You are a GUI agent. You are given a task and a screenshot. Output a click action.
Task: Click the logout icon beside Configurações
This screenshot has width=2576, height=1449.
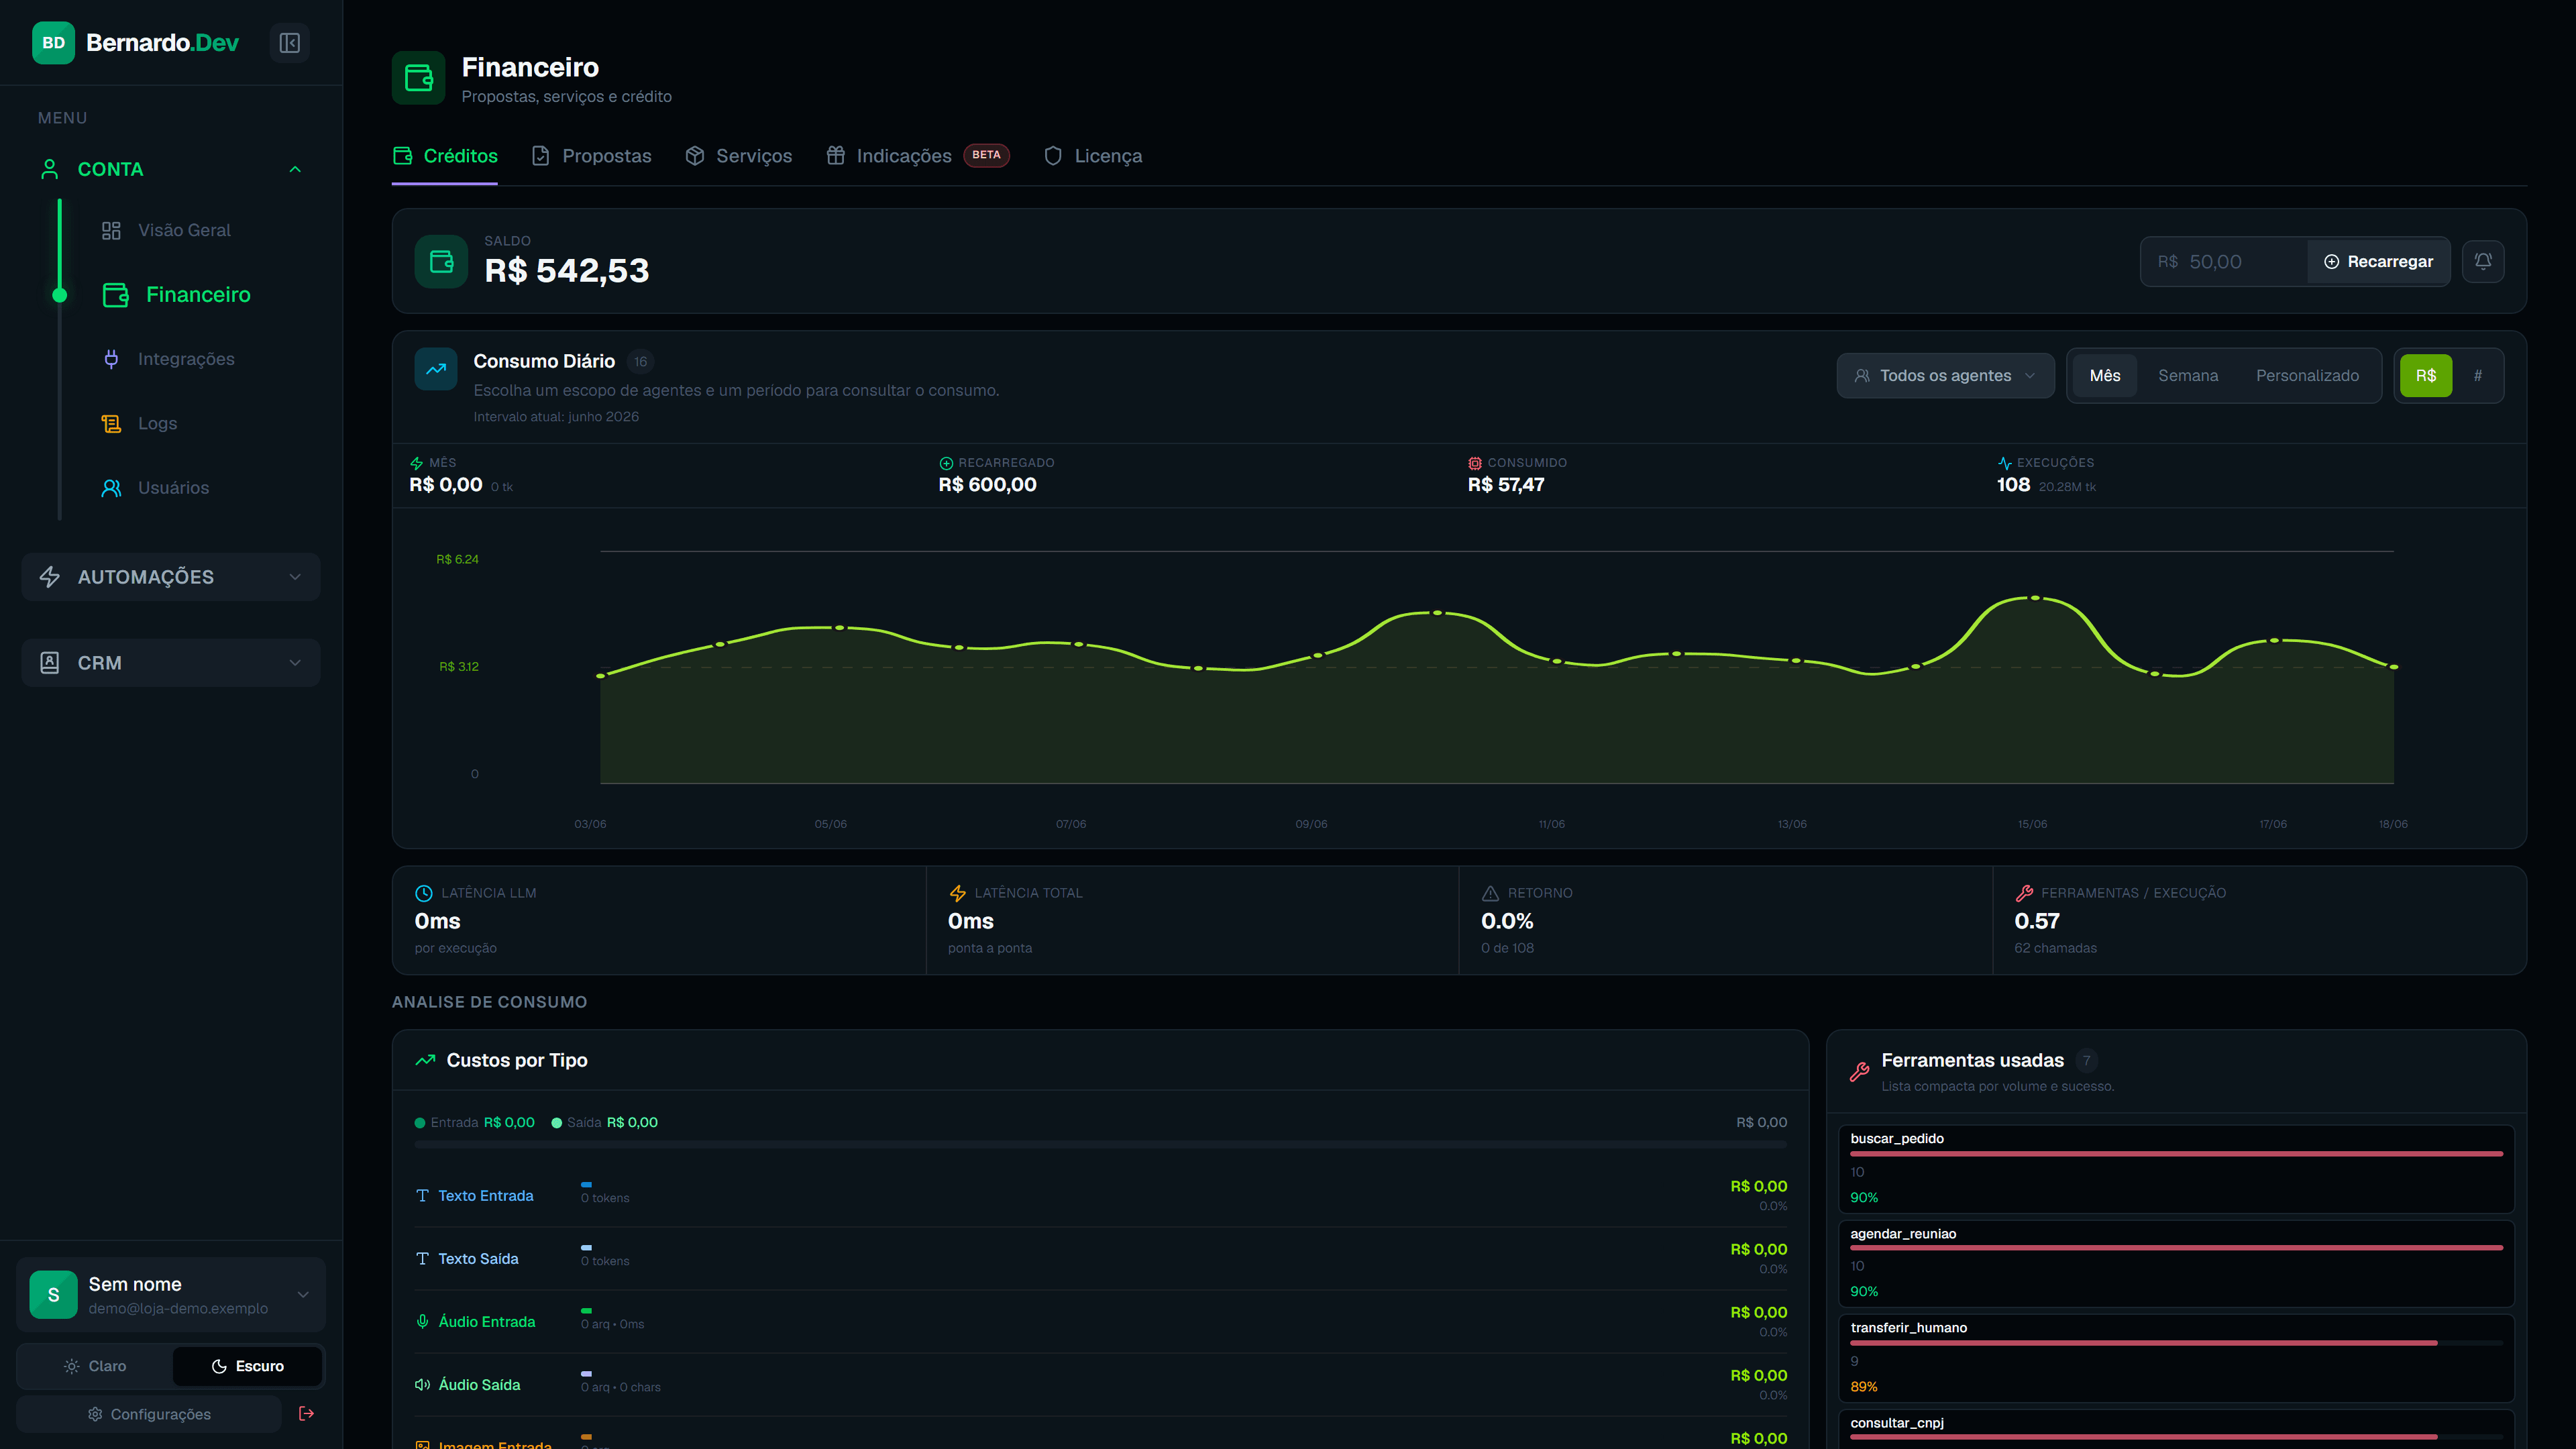point(307,1413)
